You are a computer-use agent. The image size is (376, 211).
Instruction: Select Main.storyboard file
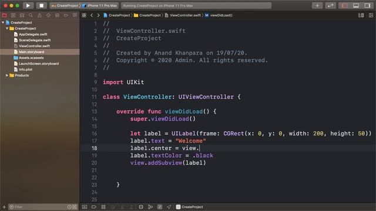coord(31,52)
